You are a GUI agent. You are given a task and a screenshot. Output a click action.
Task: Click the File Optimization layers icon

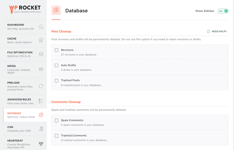(x=41, y=54)
